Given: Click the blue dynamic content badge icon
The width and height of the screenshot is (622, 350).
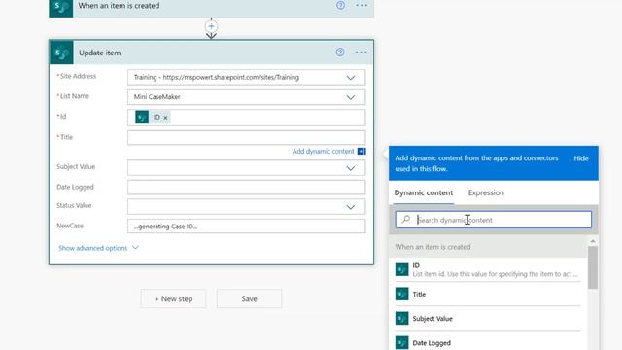Looking at the screenshot, I should (362, 152).
